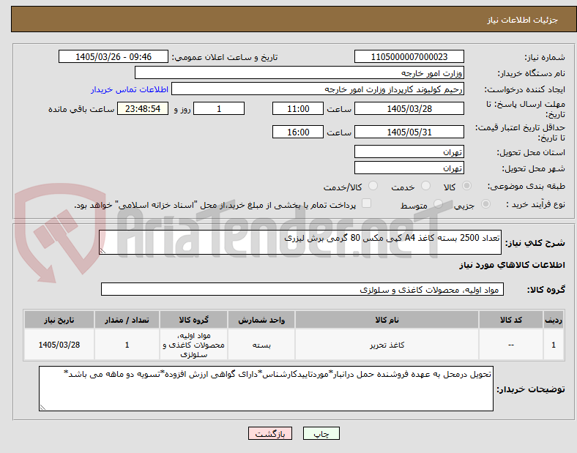Click the شماره نیاز number field
The image size is (577, 453).
pos(409,56)
